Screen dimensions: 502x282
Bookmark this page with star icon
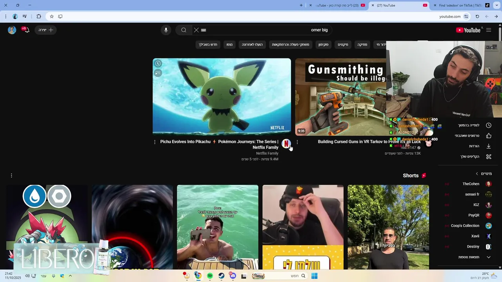[51, 16]
